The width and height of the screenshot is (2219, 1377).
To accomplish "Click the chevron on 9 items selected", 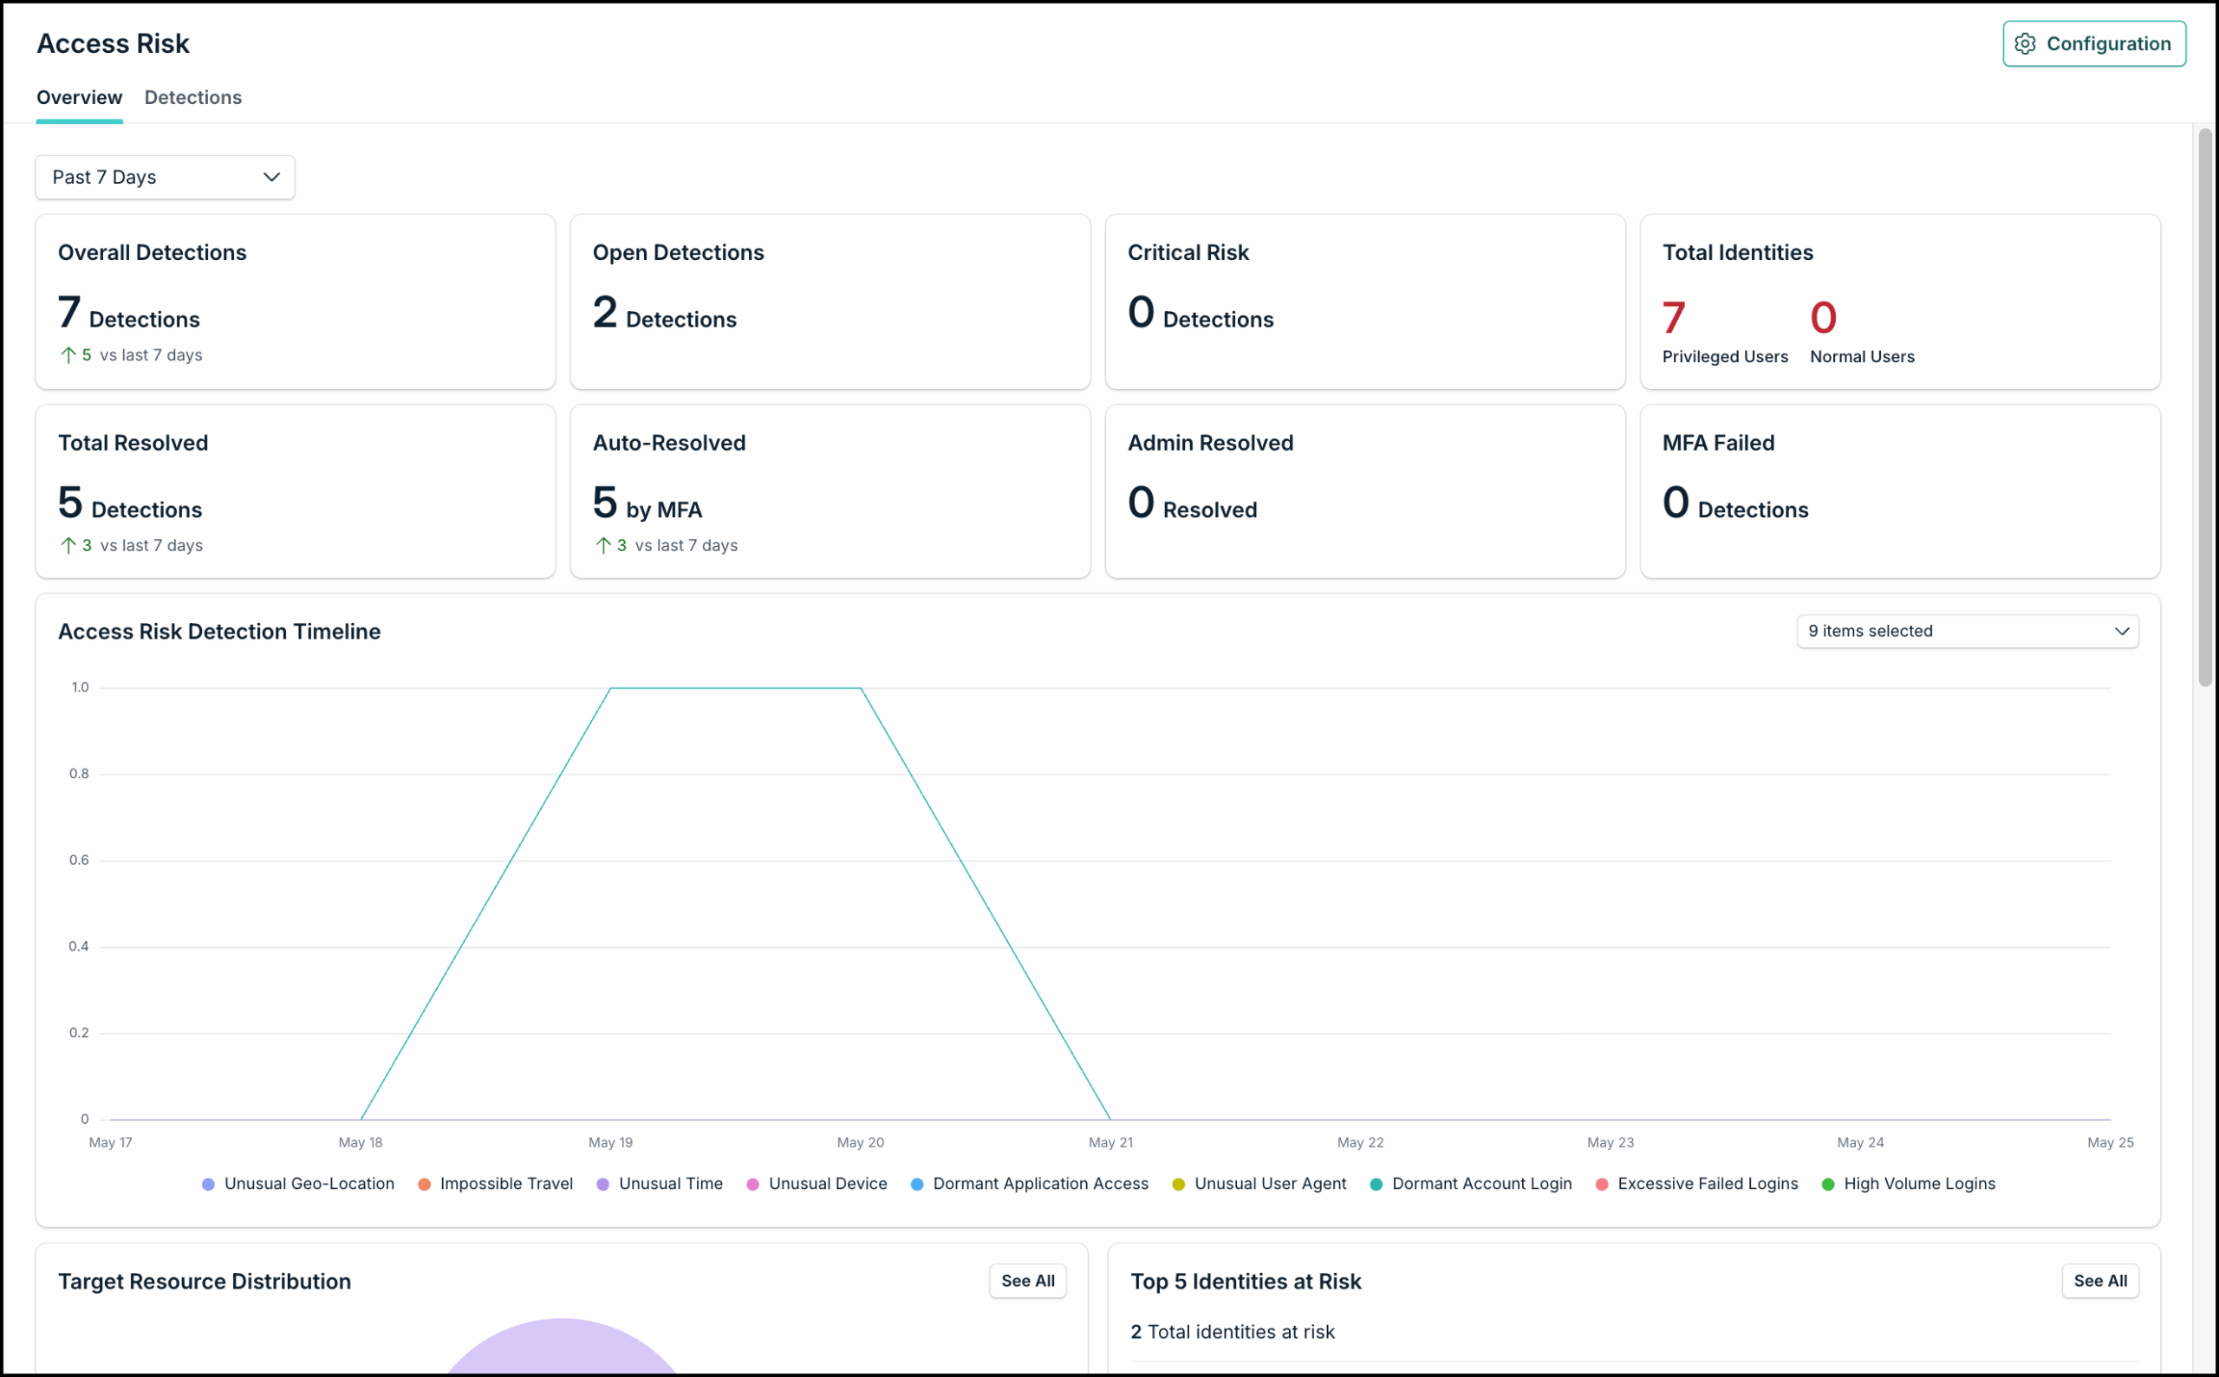I will click(x=2122, y=631).
